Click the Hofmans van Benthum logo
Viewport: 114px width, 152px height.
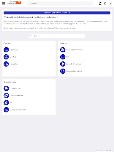tap(14, 3)
